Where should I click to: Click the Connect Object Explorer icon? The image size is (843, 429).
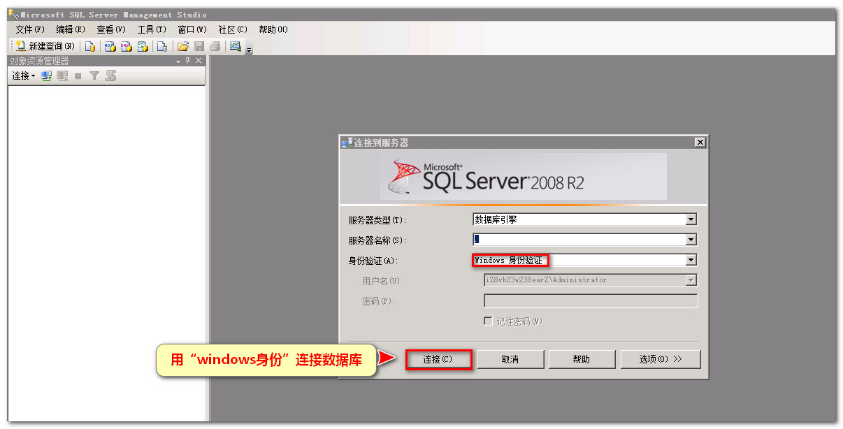46,75
